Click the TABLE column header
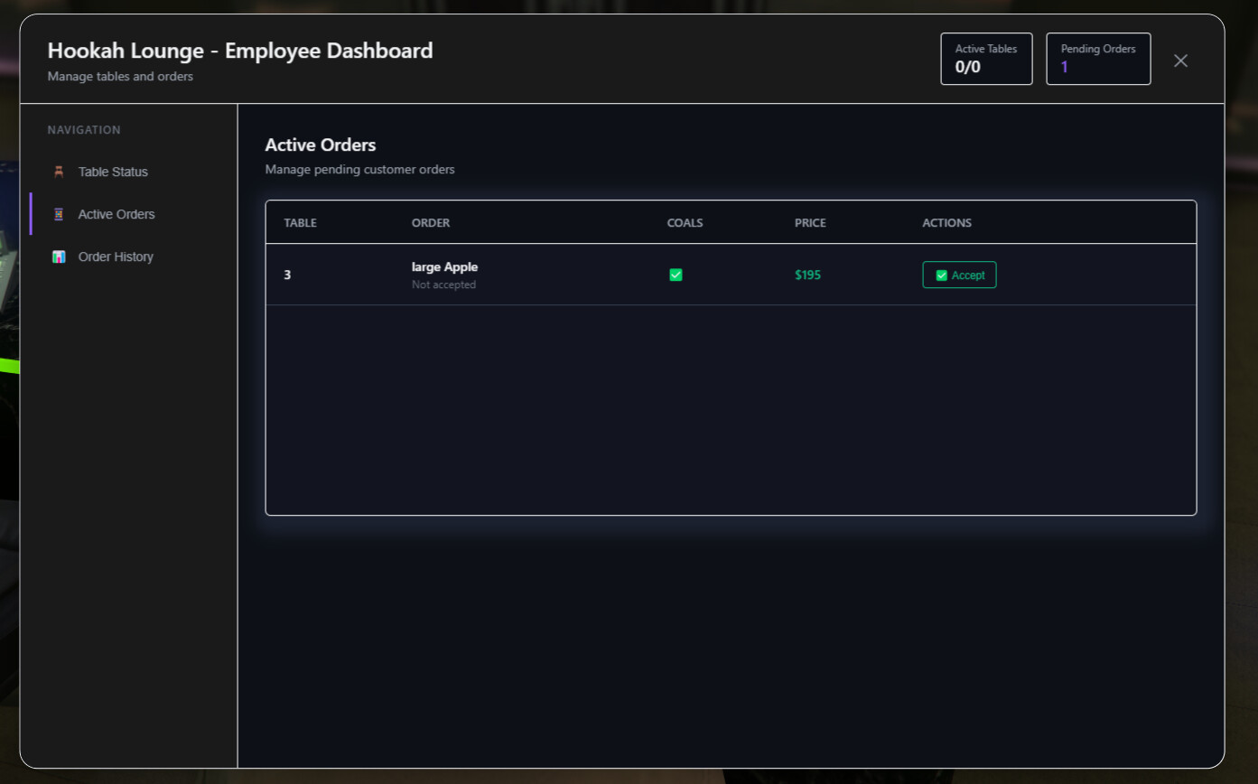This screenshot has width=1258, height=784. [x=300, y=223]
